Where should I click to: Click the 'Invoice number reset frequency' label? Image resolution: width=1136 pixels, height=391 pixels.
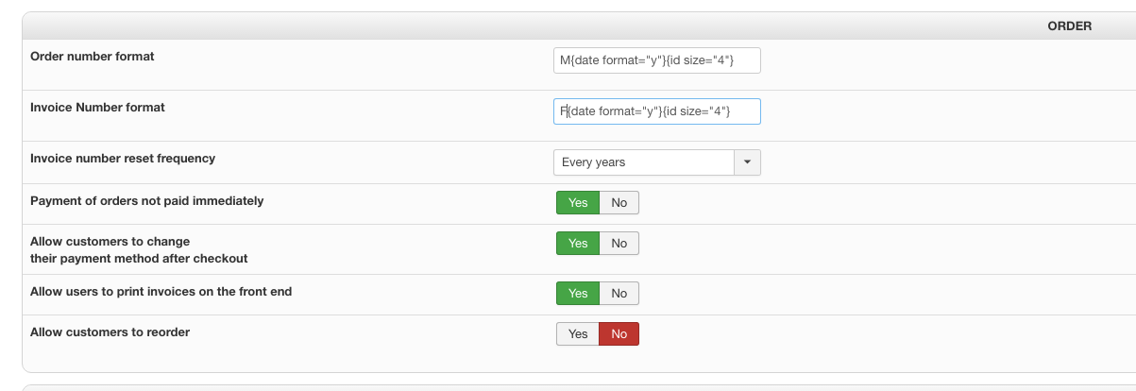click(123, 159)
